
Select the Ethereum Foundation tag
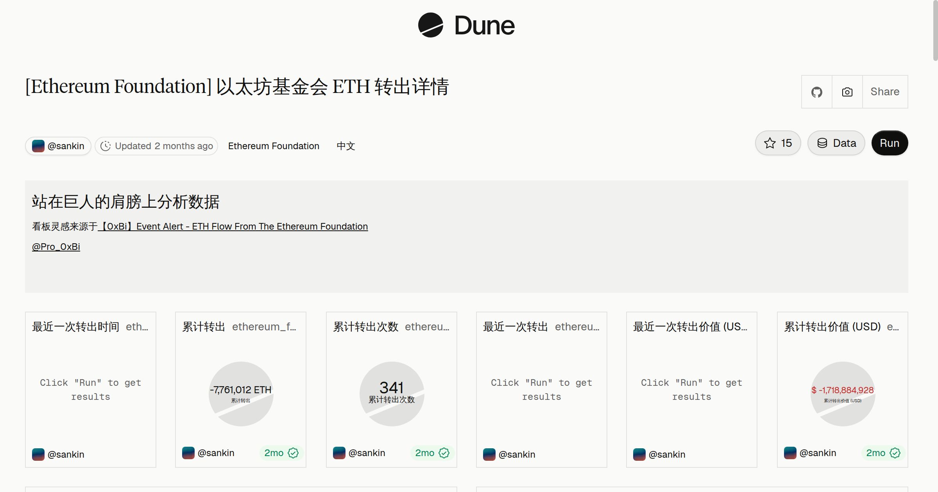pyautogui.click(x=274, y=146)
